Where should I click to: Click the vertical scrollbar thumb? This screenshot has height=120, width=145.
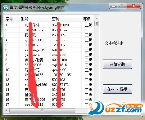pos(97,24)
